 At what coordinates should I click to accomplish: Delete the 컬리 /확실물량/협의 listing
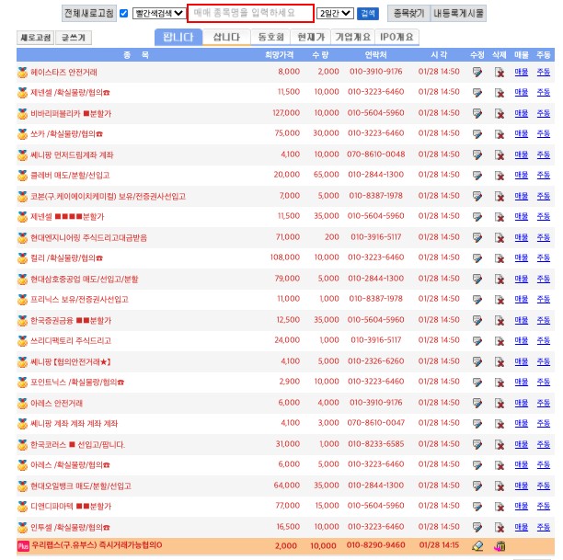(x=500, y=258)
